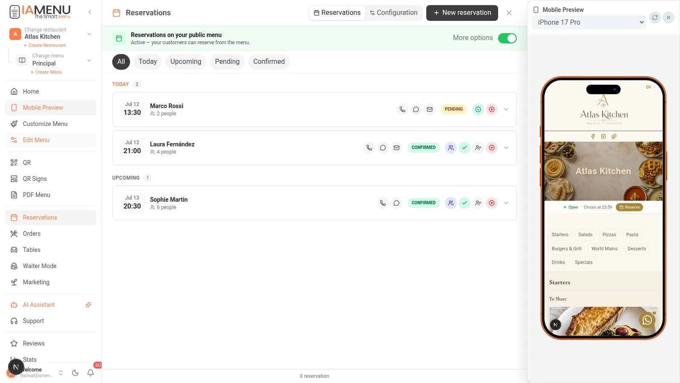
Task: Open QR Signs in sidebar
Action: coord(51,179)
